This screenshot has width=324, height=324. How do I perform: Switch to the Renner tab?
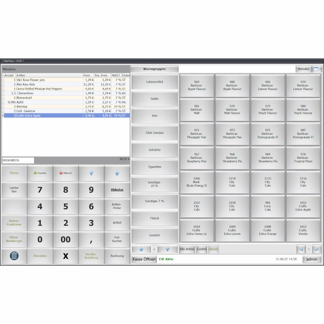point(213,249)
